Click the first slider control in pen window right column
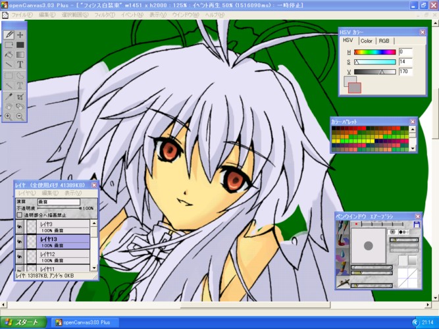 point(404,240)
